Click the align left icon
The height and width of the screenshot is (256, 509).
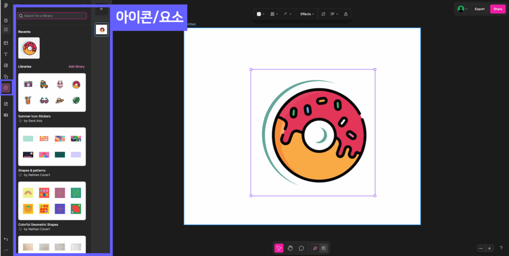(x=333, y=14)
